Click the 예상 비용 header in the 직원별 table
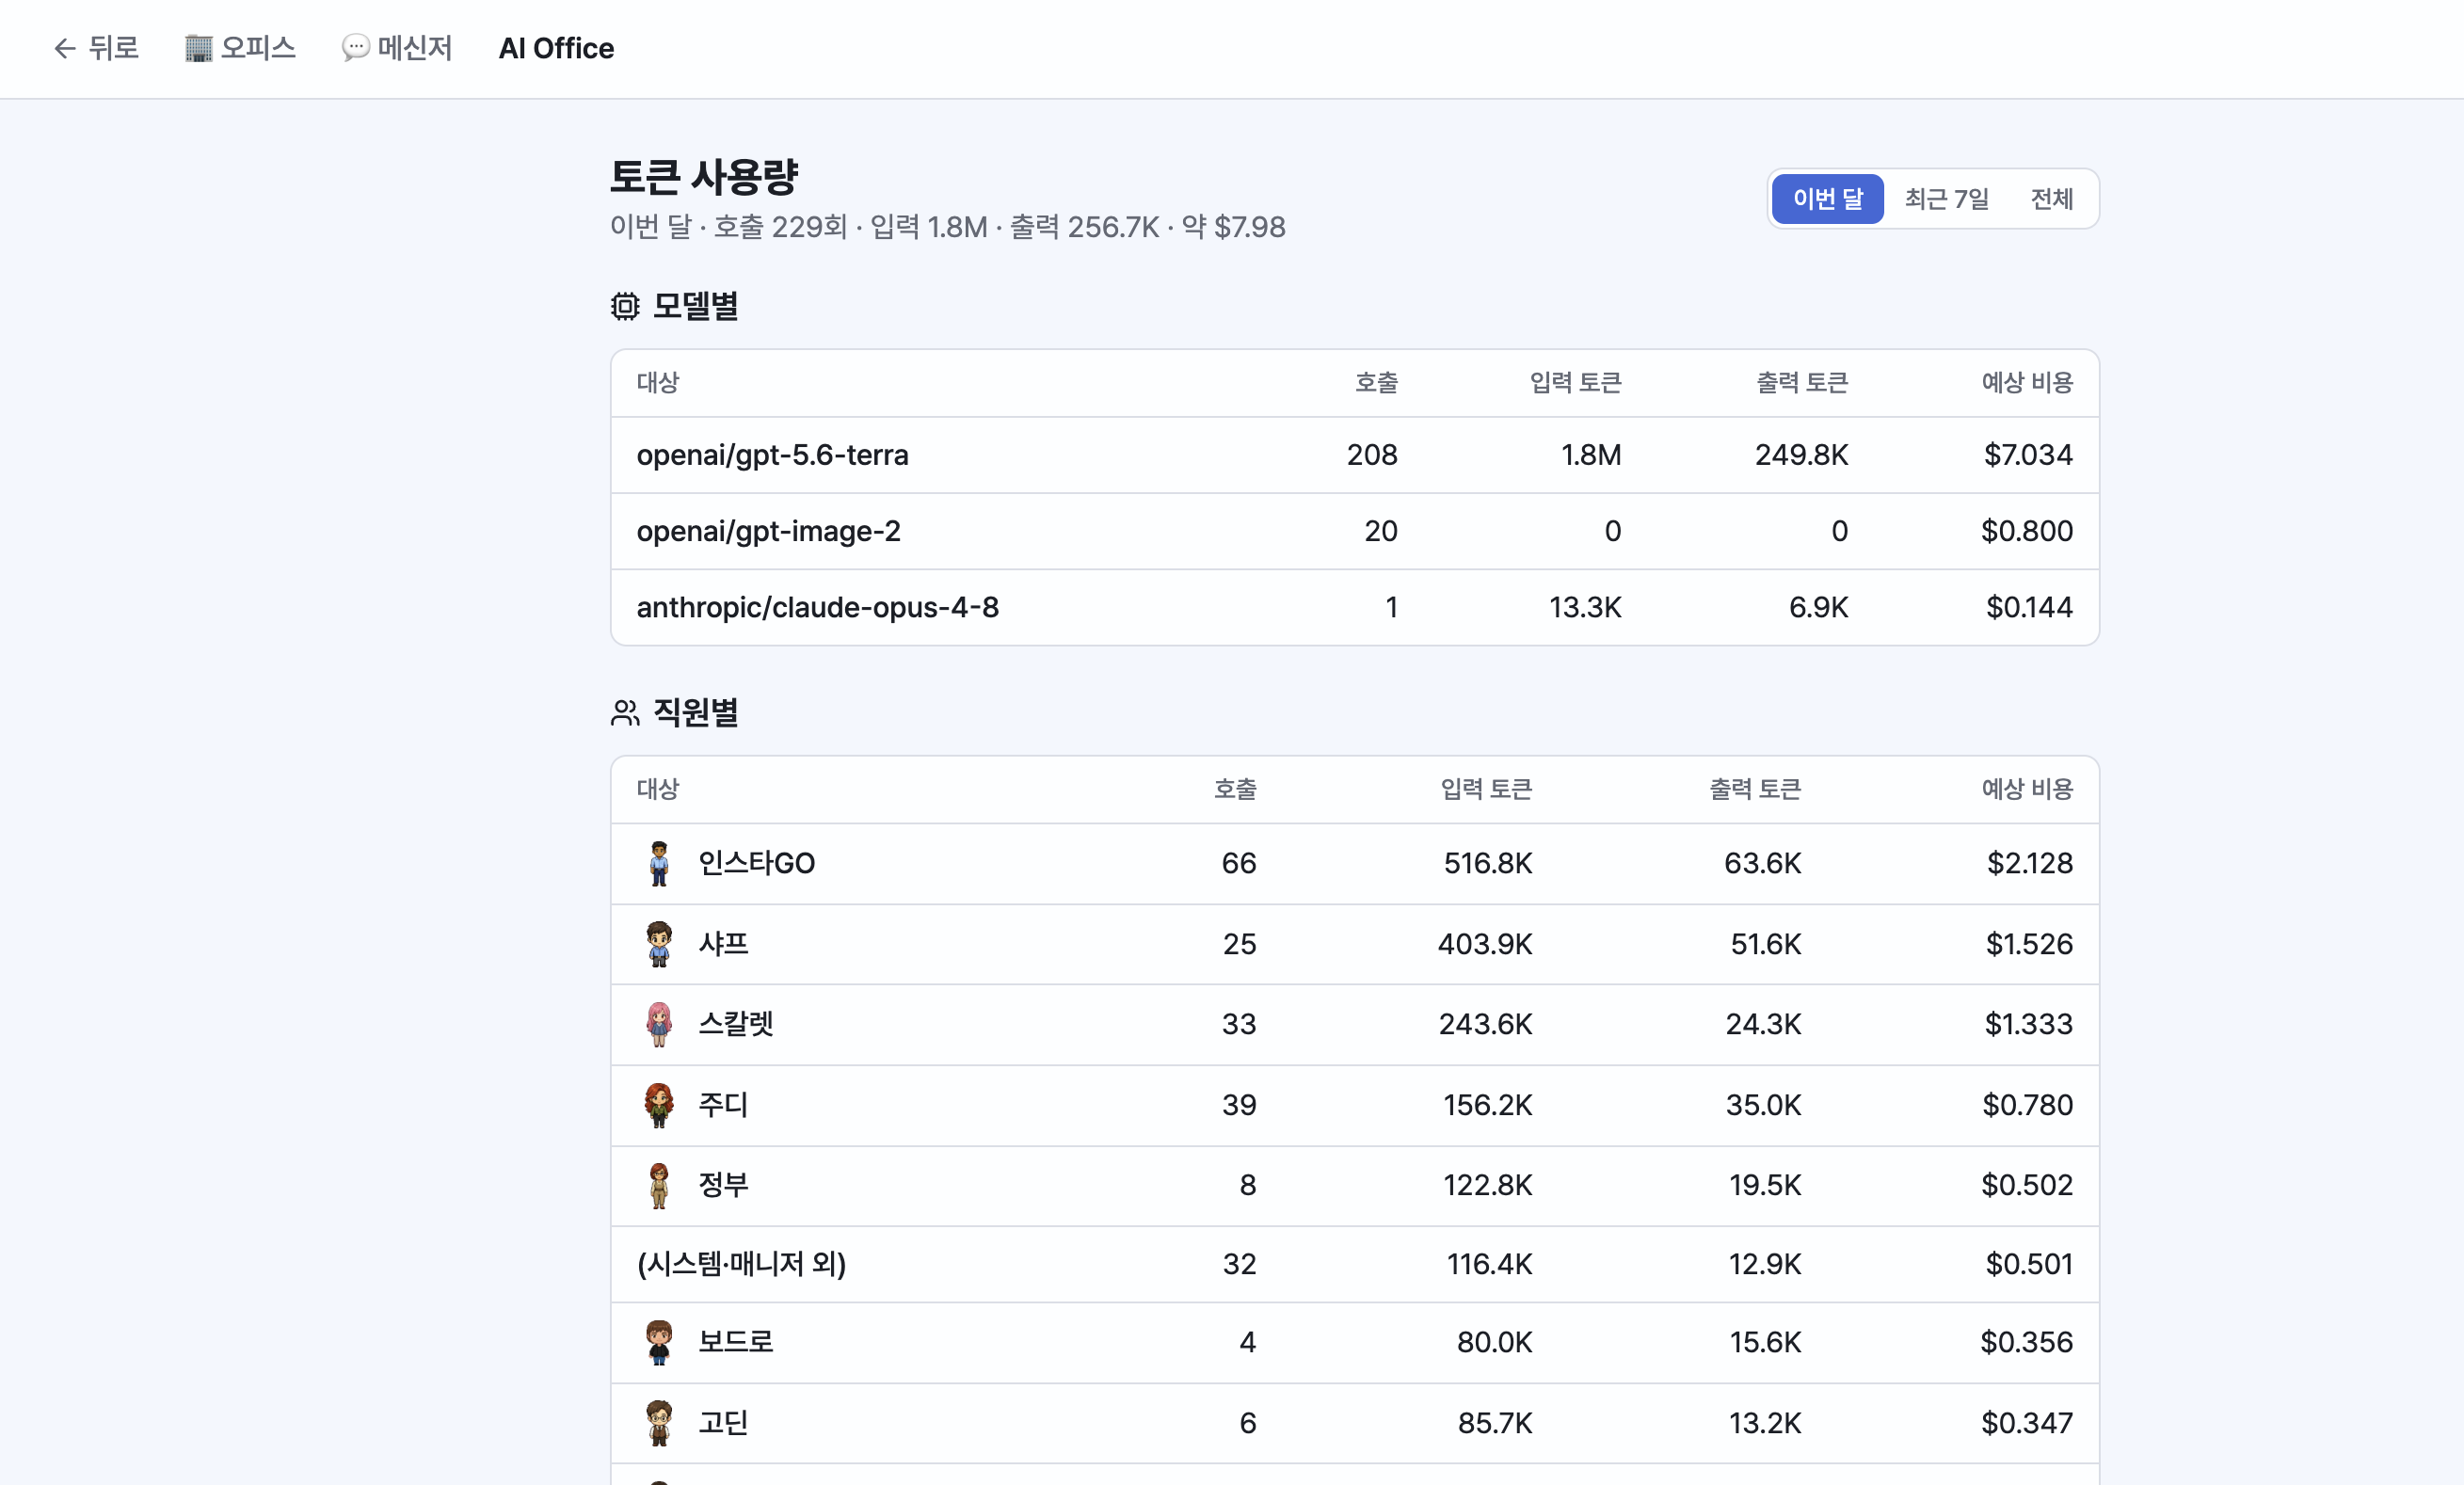 pyautogui.click(x=2028, y=790)
